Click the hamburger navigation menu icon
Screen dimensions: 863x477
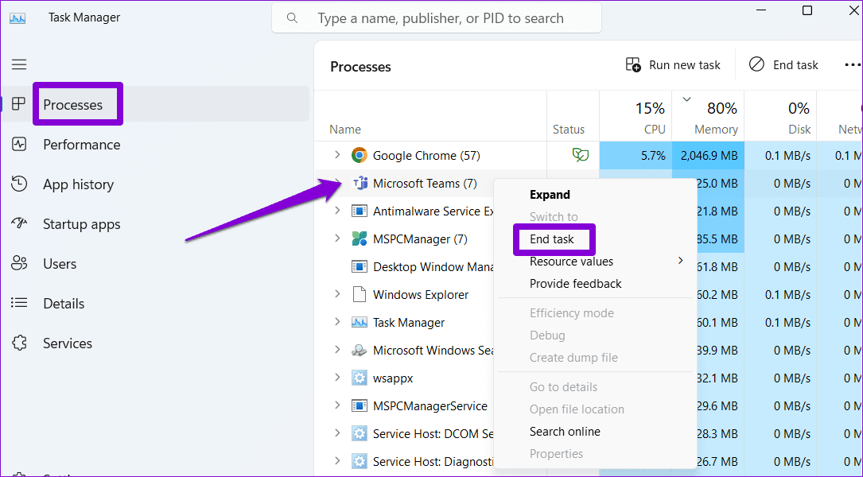pyautogui.click(x=19, y=64)
